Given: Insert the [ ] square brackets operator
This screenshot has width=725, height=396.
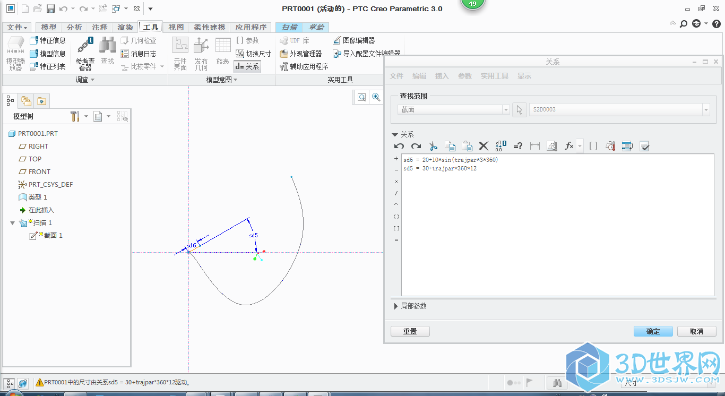Looking at the screenshot, I should (x=396, y=228).
